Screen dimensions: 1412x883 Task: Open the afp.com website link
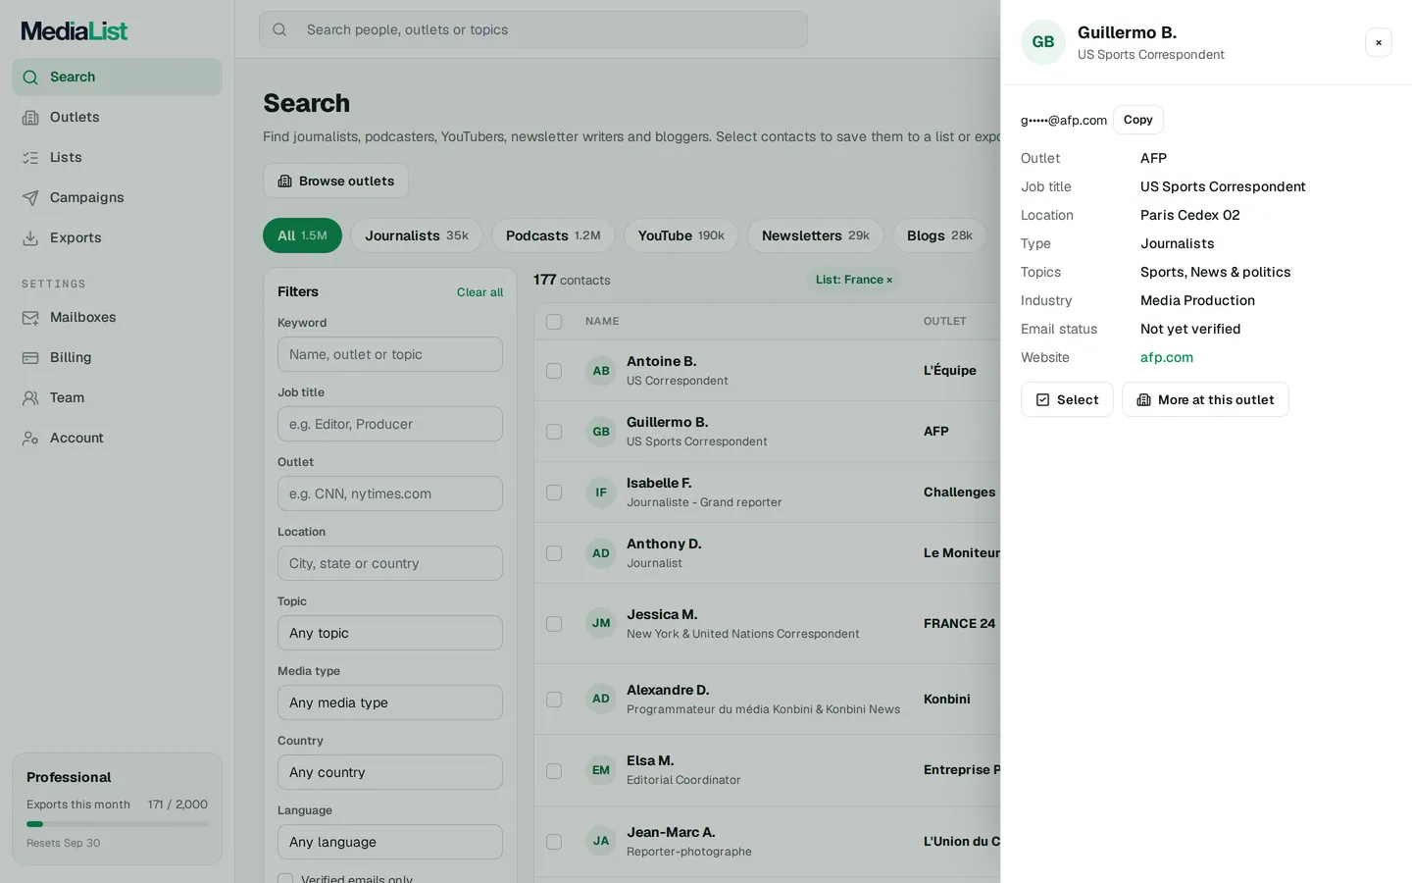pyautogui.click(x=1167, y=357)
